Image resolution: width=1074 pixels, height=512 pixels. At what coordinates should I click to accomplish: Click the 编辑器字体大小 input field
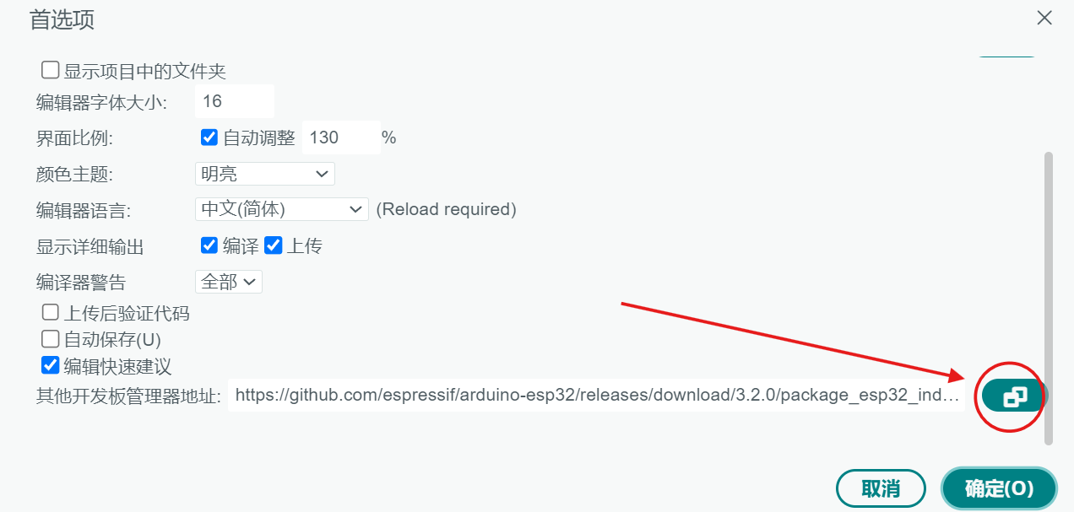[234, 101]
